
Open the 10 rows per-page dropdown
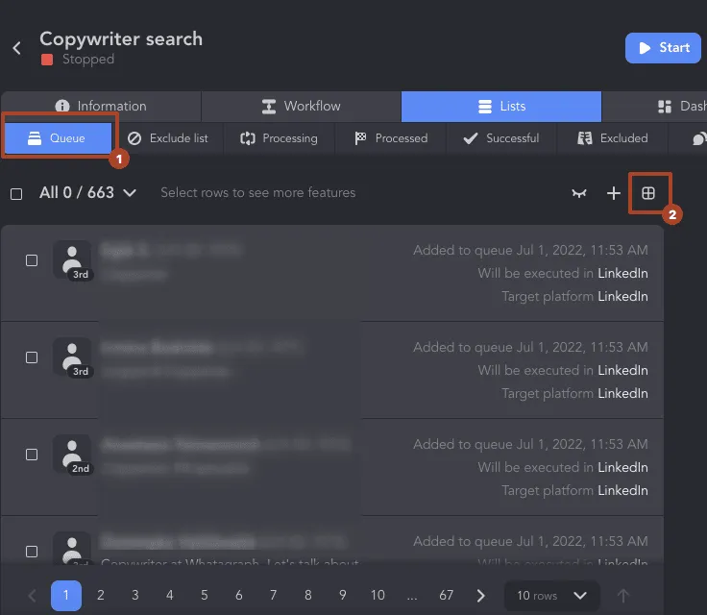point(551,596)
